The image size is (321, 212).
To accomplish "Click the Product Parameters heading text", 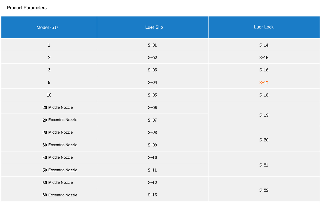I will pos(27,8).
